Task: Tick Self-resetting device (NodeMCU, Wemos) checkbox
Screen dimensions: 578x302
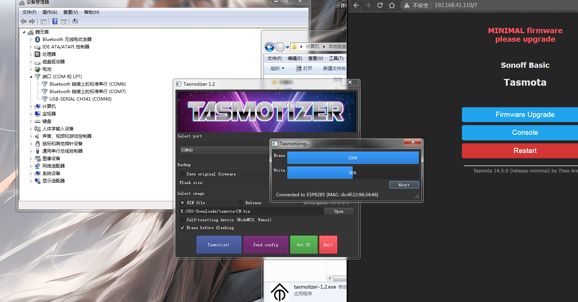Action: (x=182, y=220)
